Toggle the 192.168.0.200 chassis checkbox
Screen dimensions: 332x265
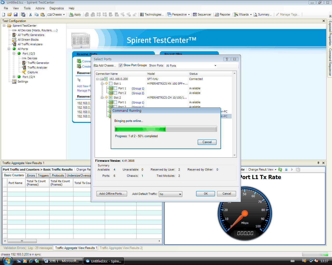tap(106, 79)
